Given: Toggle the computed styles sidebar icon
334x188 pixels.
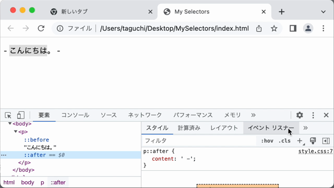Looking at the screenshot, I should (326, 140).
